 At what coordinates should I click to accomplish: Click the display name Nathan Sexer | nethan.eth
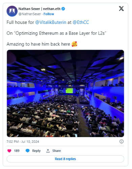[39, 9]
